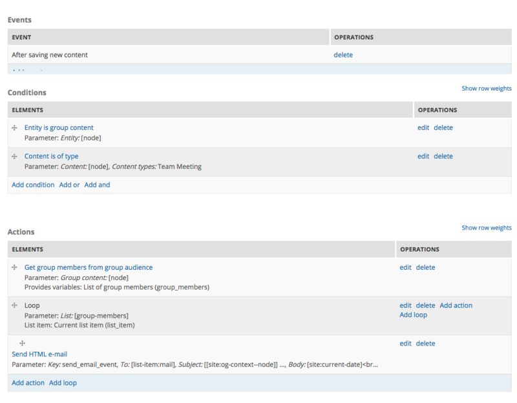This screenshot has width=517, height=403.
Task: Open the Send HTML e-mail action
Action: 39,354
